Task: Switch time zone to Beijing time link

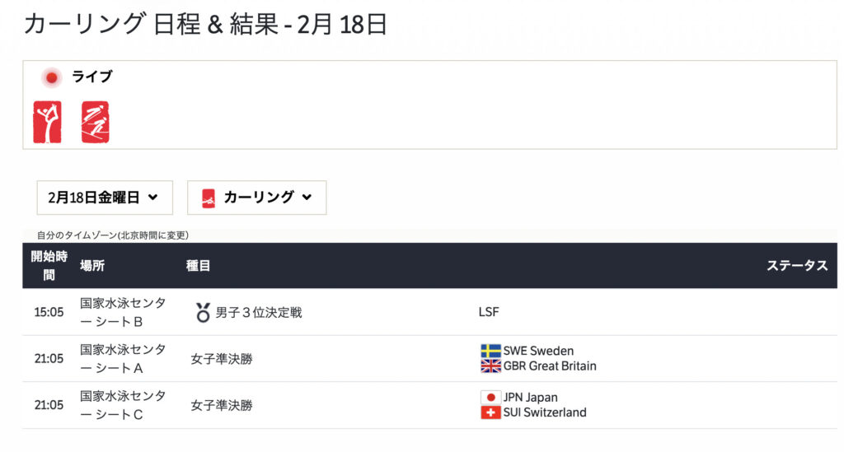Action: point(112,235)
